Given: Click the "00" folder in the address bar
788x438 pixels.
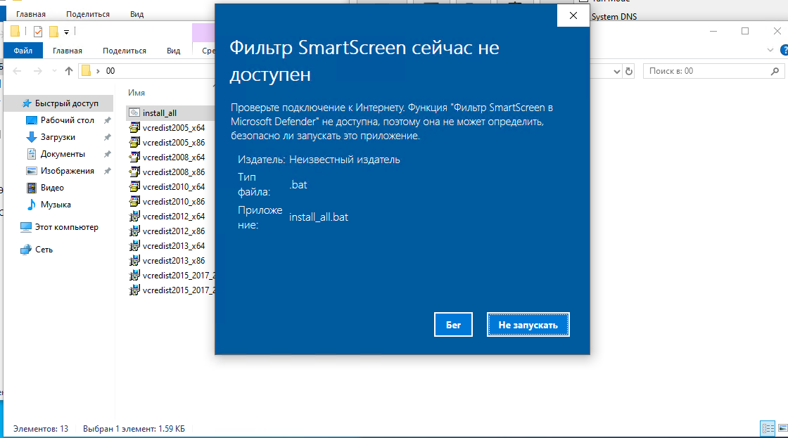Looking at the screenshot, I should point(110,71).
